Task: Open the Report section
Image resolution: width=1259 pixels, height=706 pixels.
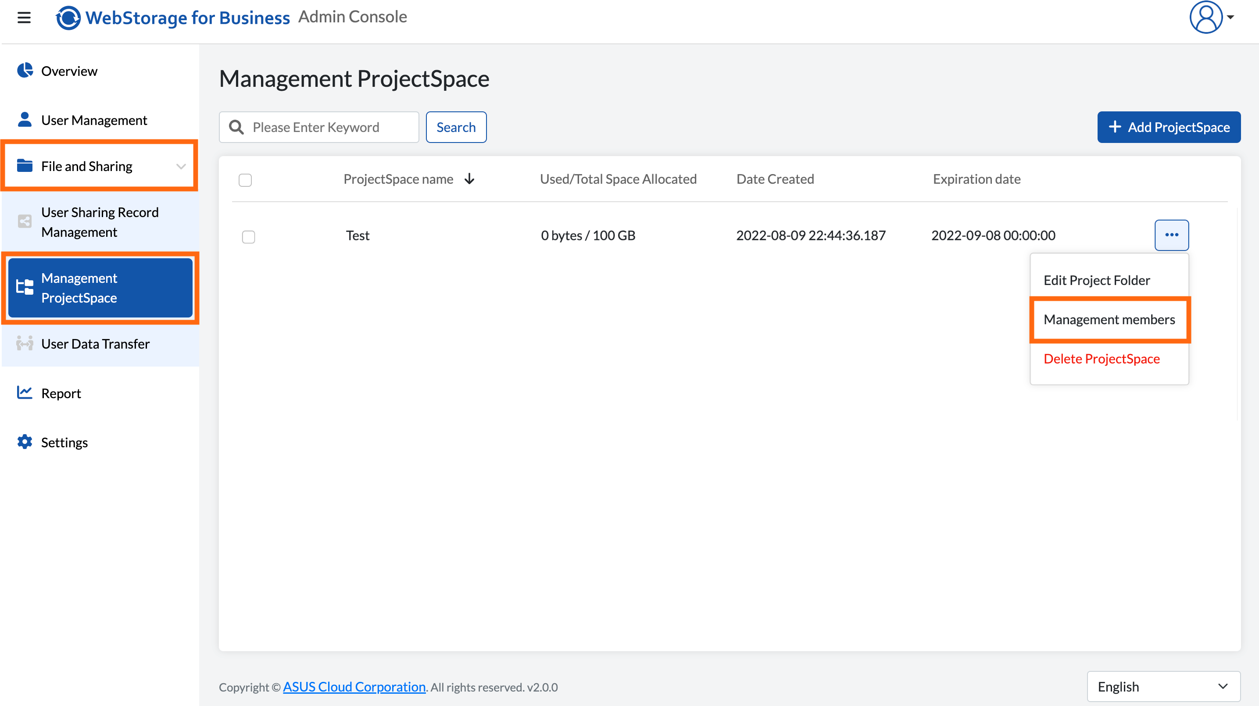Action: pyautogui.click(x=61, y=393)
